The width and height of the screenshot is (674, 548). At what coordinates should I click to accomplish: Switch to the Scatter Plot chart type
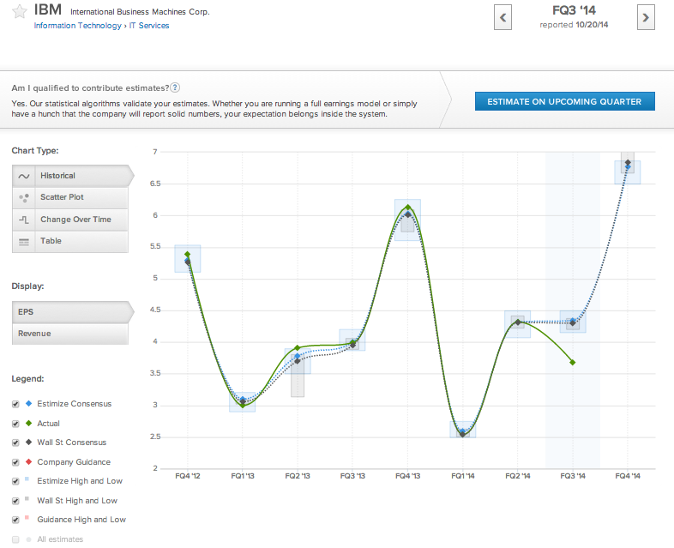tap(70, 197)
